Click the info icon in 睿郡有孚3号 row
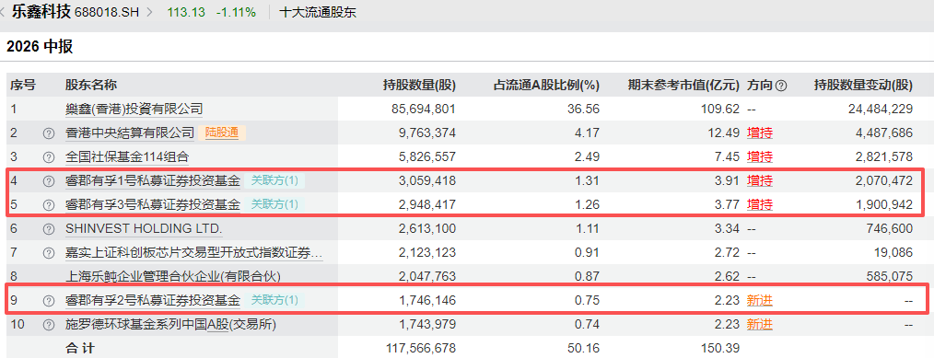 pos(48,205)
